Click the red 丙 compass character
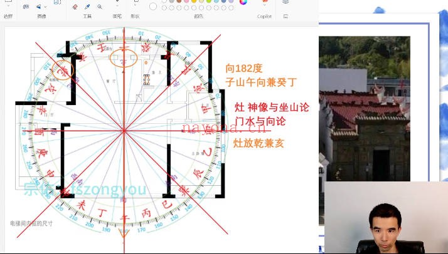The height and width of the screenshot is (254, 448). click(146, 213)
